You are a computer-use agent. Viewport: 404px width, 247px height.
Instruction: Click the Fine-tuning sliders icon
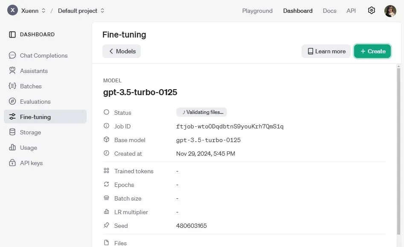12,117
